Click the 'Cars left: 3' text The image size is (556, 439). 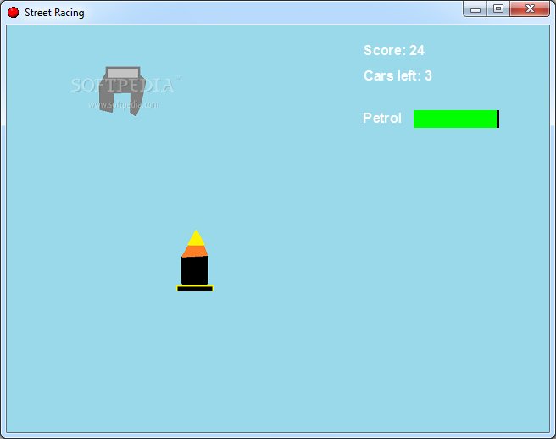pos(398,75)
